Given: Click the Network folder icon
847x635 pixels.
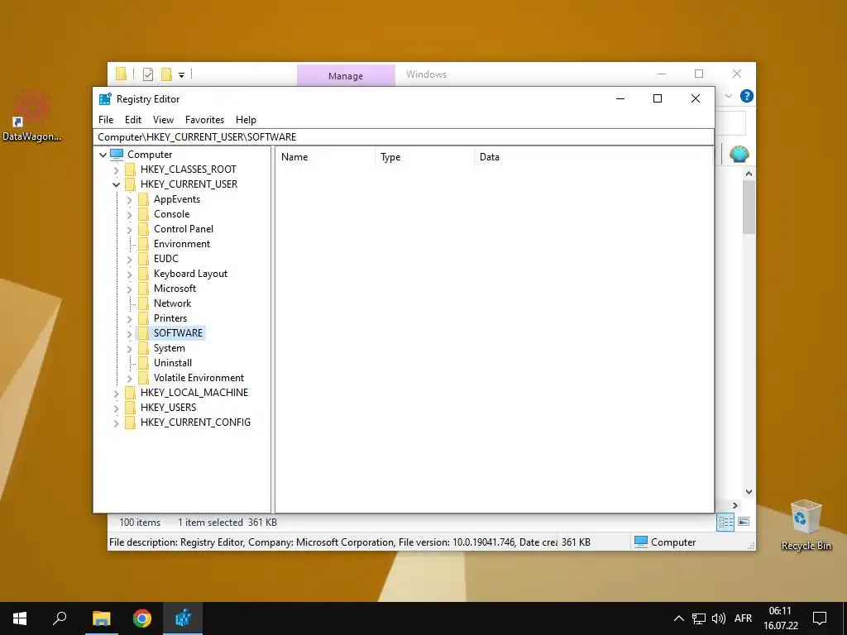Looking at the screenshot, I should coord(143,303).
